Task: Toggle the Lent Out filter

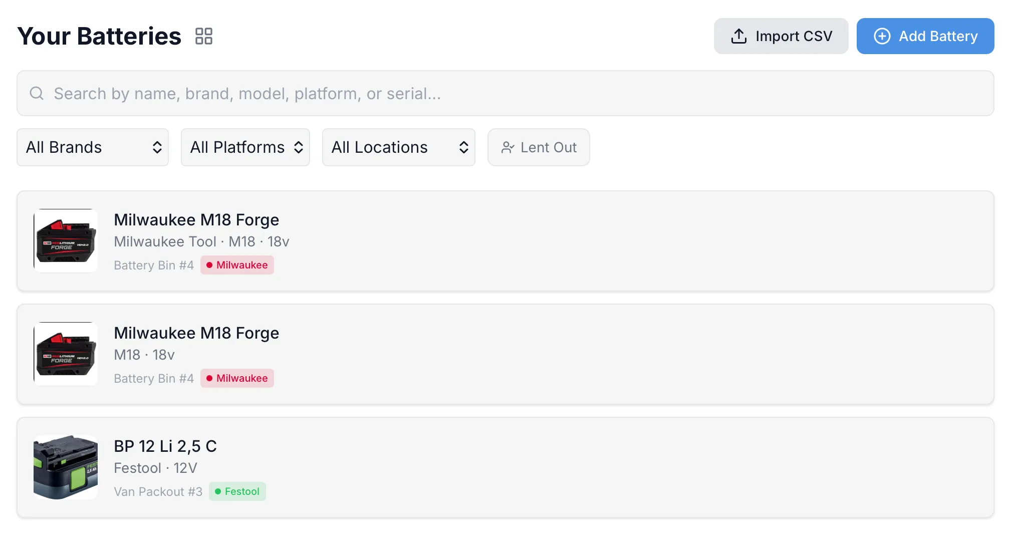Action: tap(539, 147)
